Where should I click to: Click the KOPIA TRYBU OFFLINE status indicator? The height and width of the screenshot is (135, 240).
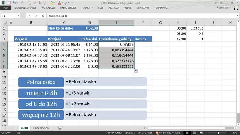click(168, 133)
